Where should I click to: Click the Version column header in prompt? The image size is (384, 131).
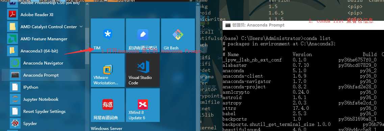tap(302, 54)
